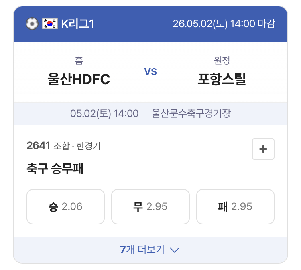Select 무 draw odds 2.95
Viewport: 301px width, 270px height.
[150, 207]
